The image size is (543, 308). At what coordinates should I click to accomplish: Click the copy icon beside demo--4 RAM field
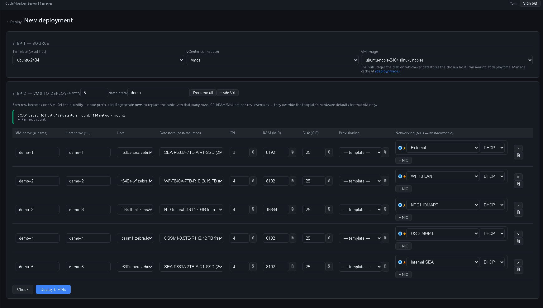point(293,238)
